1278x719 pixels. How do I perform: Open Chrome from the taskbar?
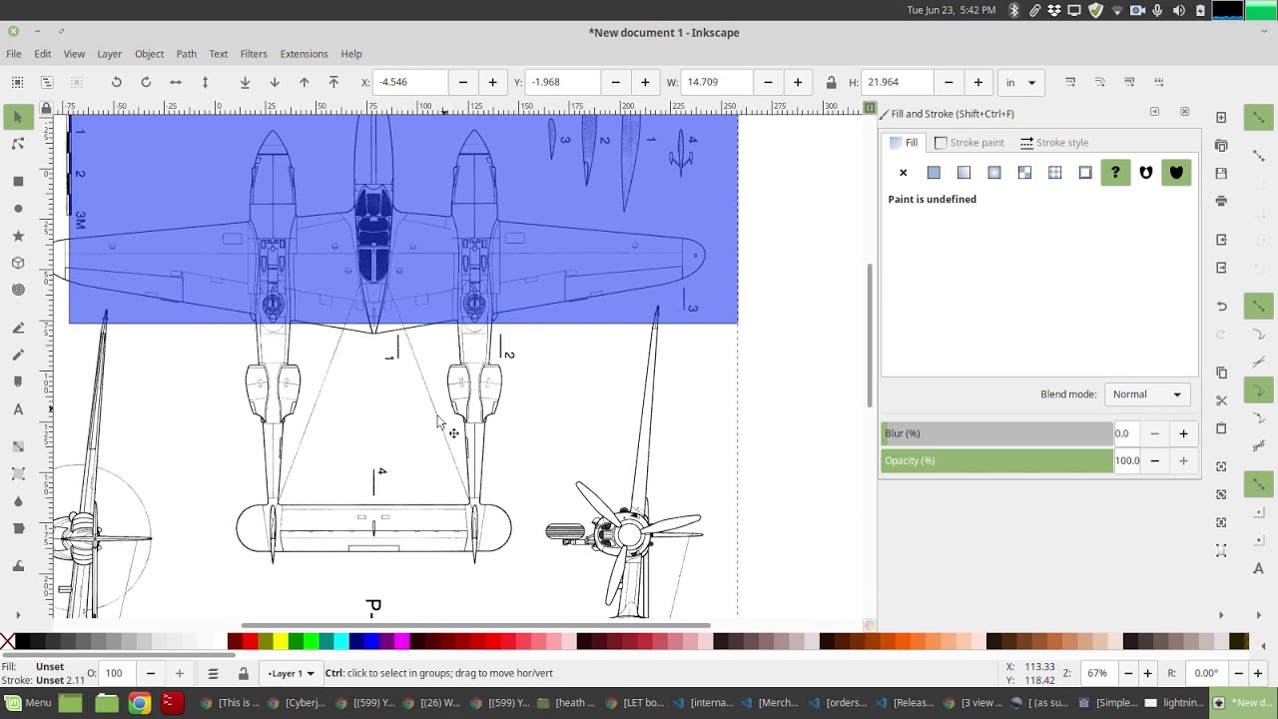point(139,703)
